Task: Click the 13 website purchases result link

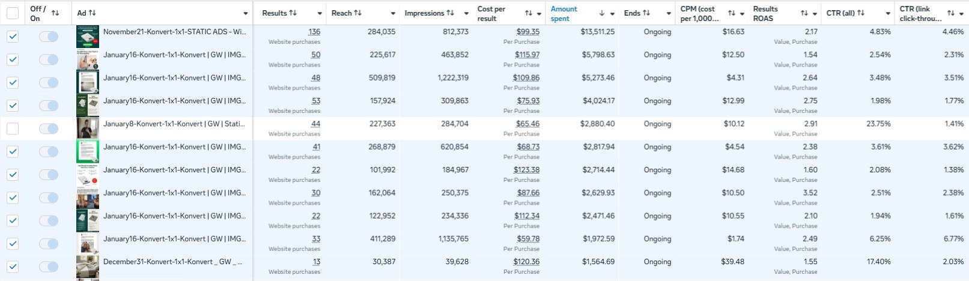Action: pyautogui.click(x=316, y=262)
